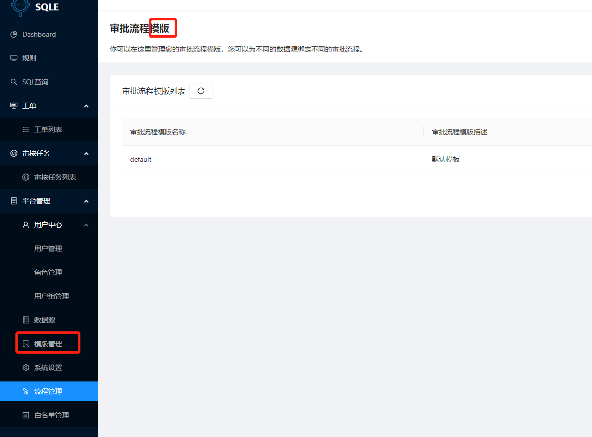Collapse the 审核任务 submenu chevron
Image resolution: width=592 pixels, height=437 pixels.
pyautogui.click(x=86, y=154)
